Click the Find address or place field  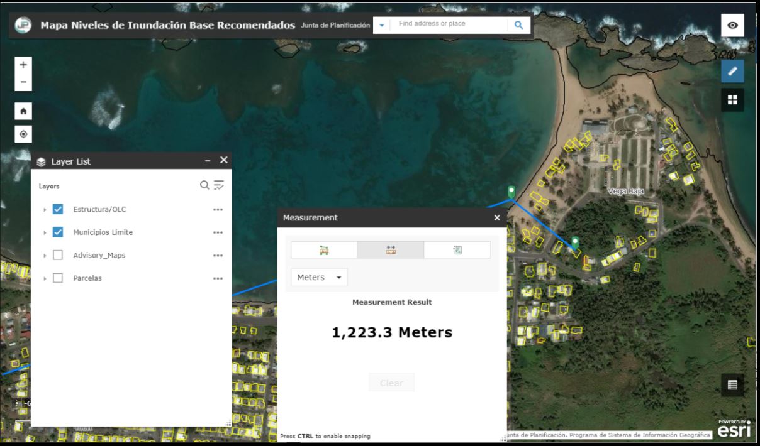pyautogui.click(x=448, y=24)
